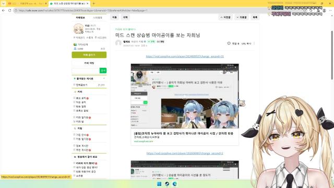Open the 전체글보기 board

pos(82,85)
